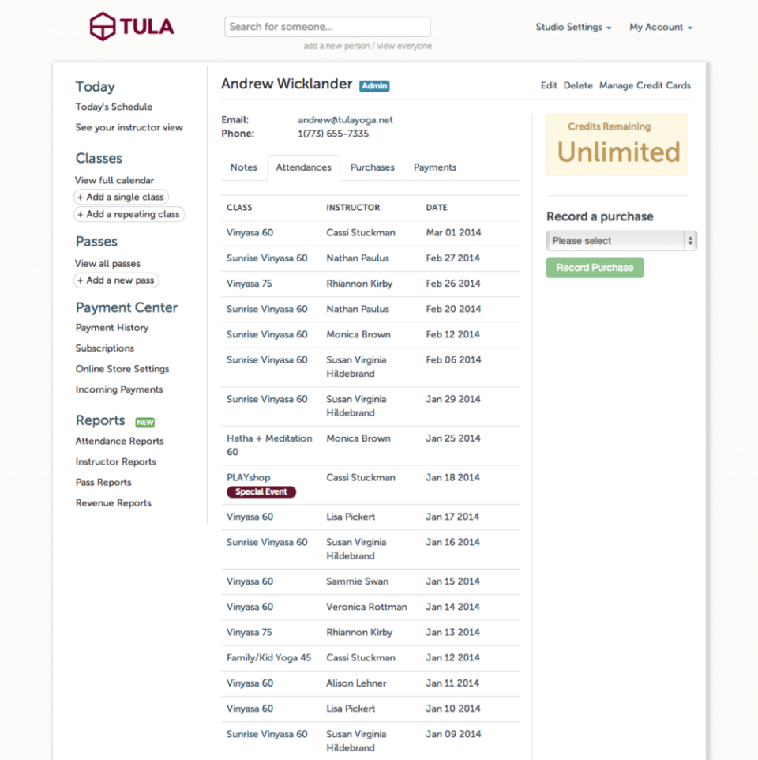Click 'add a new person' link
The image size is (758, 760).
point(336,47)
